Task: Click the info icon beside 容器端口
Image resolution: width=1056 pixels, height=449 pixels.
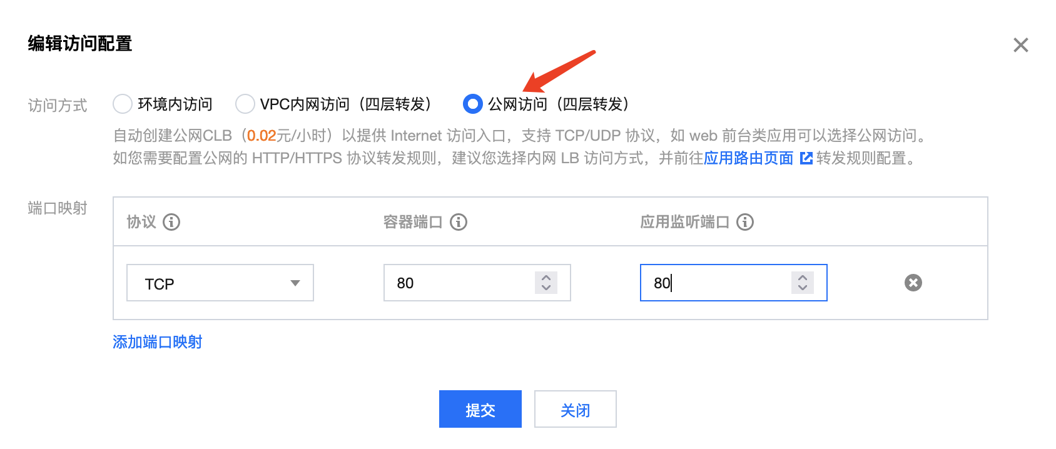Action: click(459, 222)
